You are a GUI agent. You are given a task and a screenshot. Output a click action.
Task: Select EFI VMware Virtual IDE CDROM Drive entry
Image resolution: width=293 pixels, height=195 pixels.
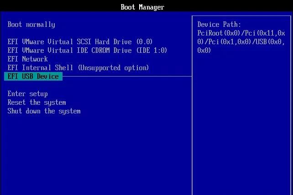(x=87, y=50)
